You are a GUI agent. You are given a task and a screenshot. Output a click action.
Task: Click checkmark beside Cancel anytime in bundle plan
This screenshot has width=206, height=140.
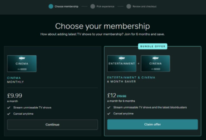point(109,114)
